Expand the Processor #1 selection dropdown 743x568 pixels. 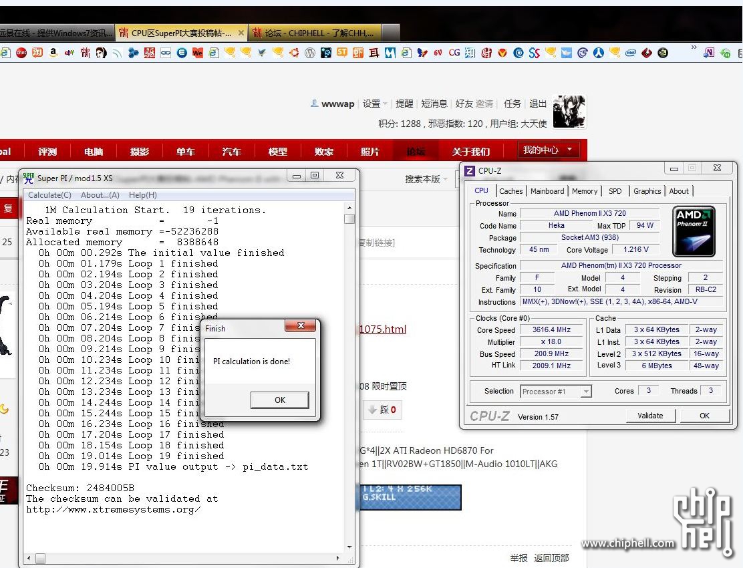[x=586, y=392]
